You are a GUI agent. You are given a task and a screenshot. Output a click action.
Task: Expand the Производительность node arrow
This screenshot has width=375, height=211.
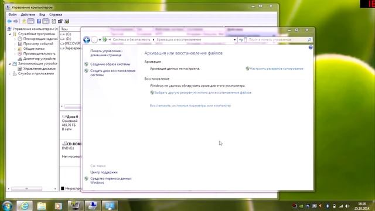(x=15, y=54)
